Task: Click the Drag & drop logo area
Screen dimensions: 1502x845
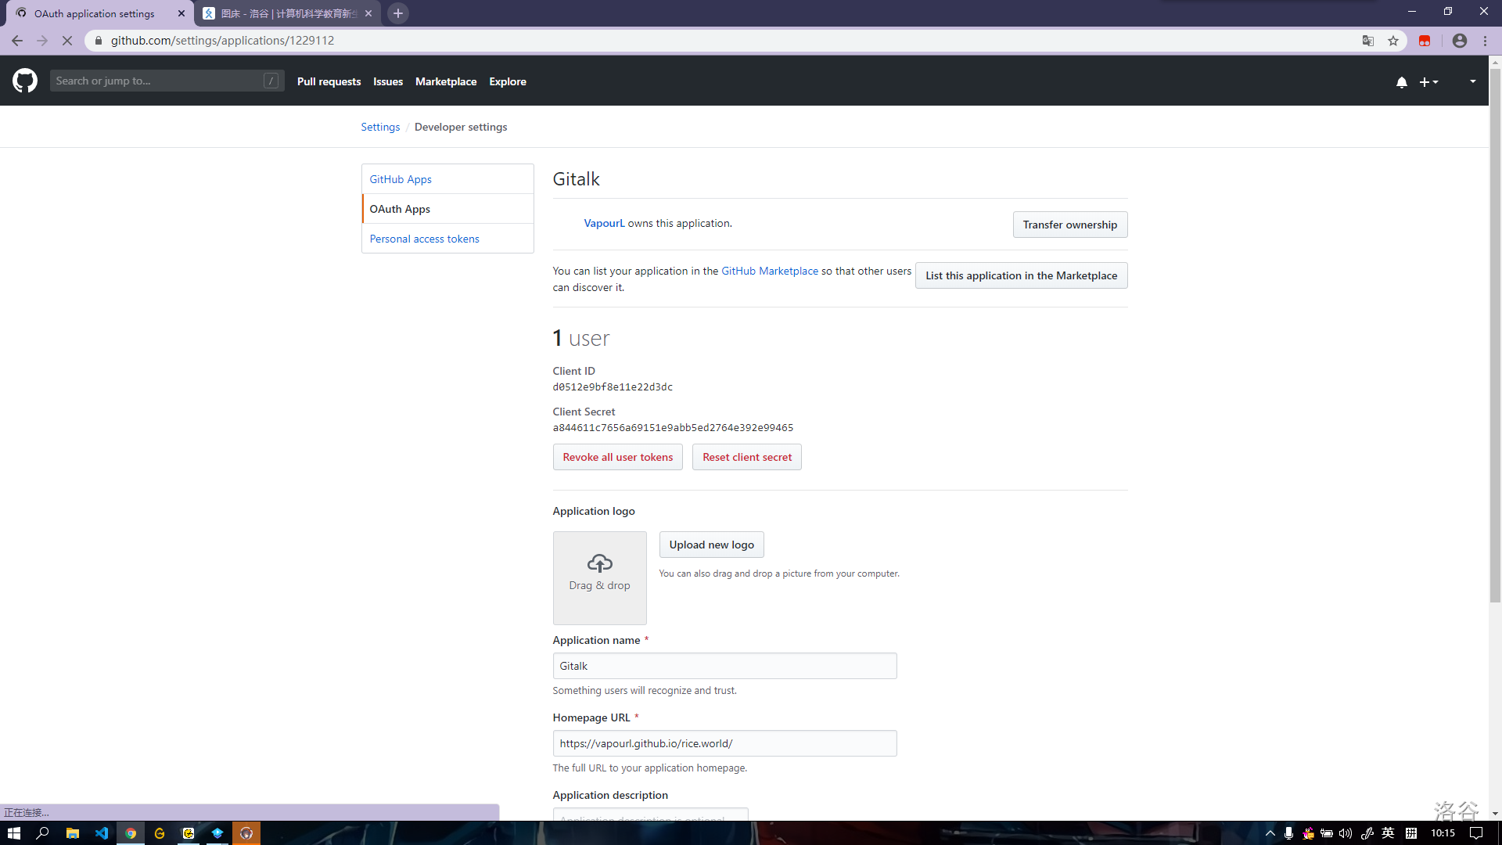Action: click(x=599, y=578)
